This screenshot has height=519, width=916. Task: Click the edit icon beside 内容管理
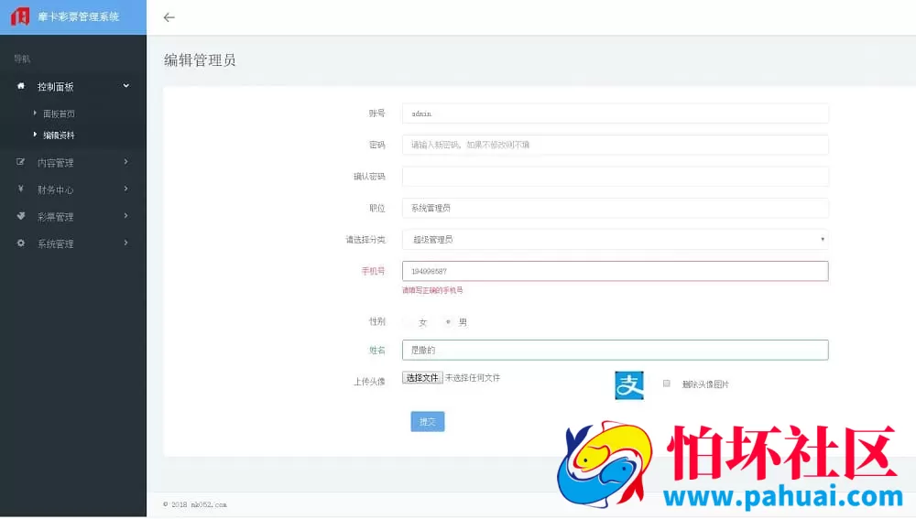click(x=21, y=162)
